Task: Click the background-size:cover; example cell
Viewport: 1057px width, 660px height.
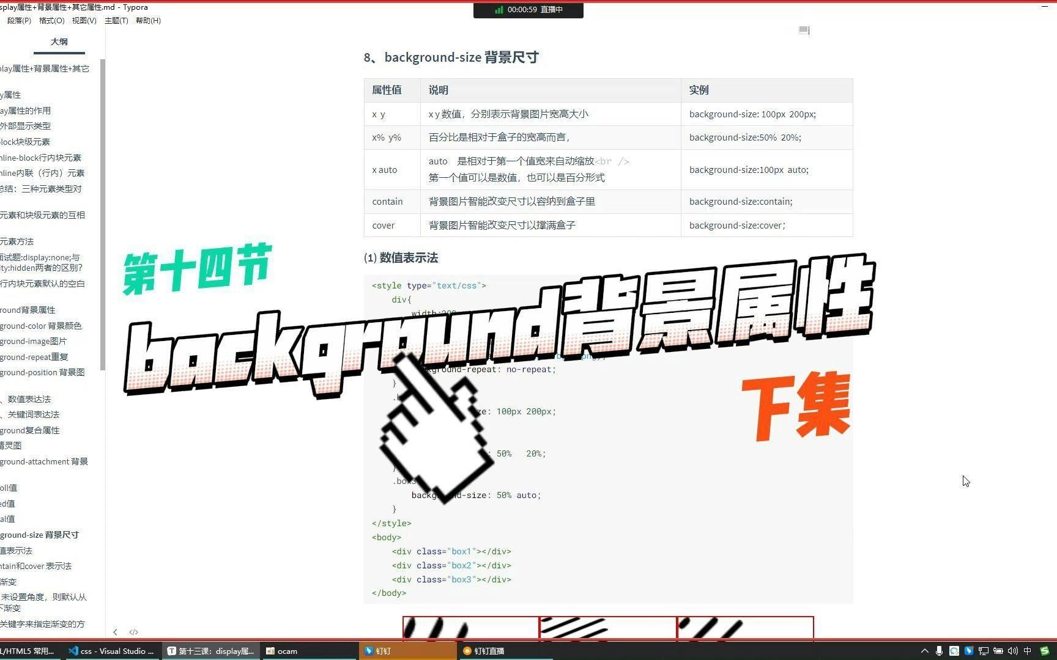Action: click(x=766, y=226)
